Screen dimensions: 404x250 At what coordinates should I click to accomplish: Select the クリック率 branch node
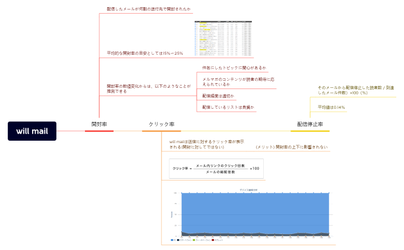pyautogui.click(x=161, y=125)
